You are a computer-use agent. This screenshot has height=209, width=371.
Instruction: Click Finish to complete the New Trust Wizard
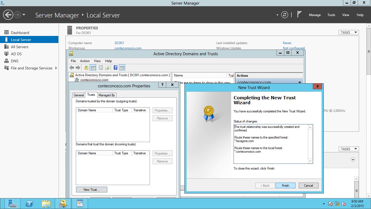(x=285, y=185)
